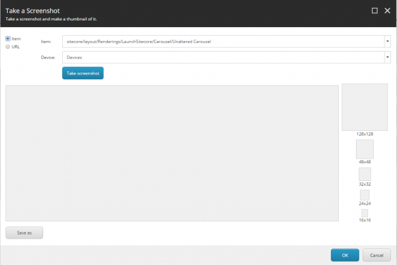Click the Cancel button
Image resolution: width=397 pixels, height=265 pixels.
click(x=376, y=255)
